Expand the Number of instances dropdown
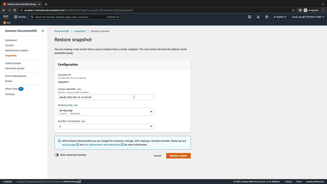Screen dimensions: 327x184 coord(106,126)
